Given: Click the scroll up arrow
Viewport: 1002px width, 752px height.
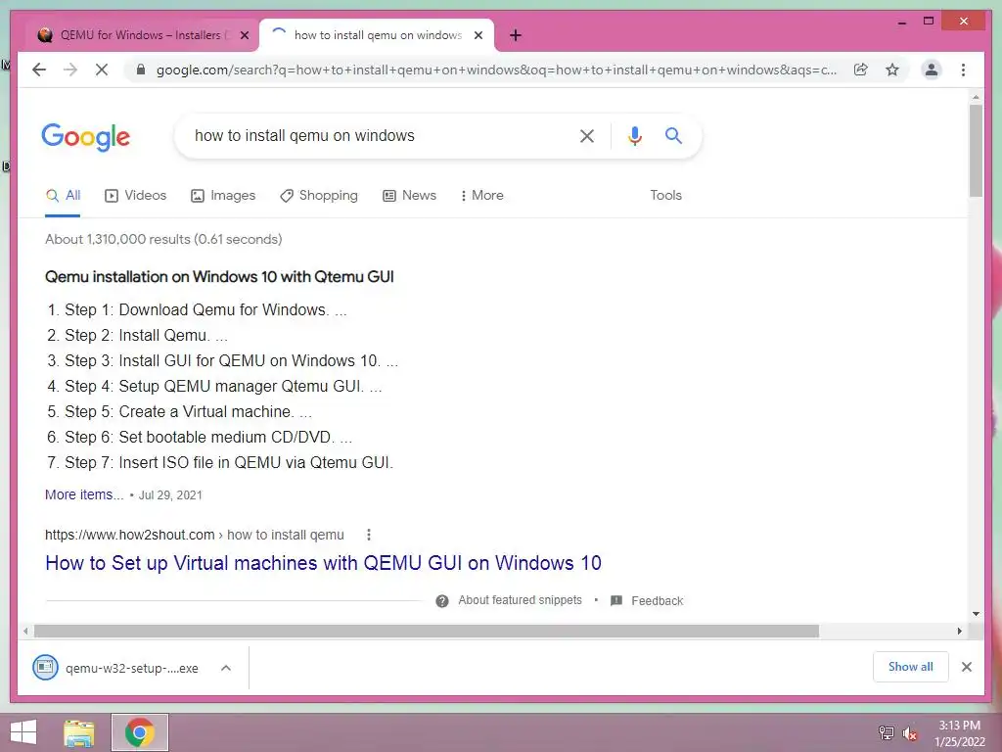Looking at the screenshot, I should (976, 98).
